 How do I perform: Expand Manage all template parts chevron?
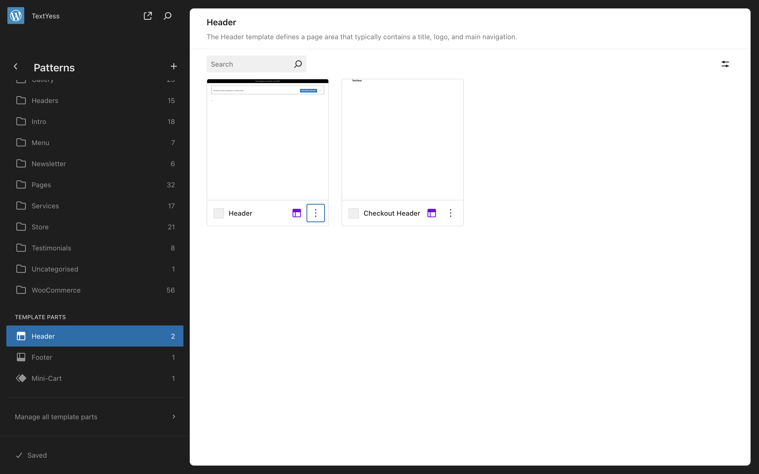click(174, 417)
